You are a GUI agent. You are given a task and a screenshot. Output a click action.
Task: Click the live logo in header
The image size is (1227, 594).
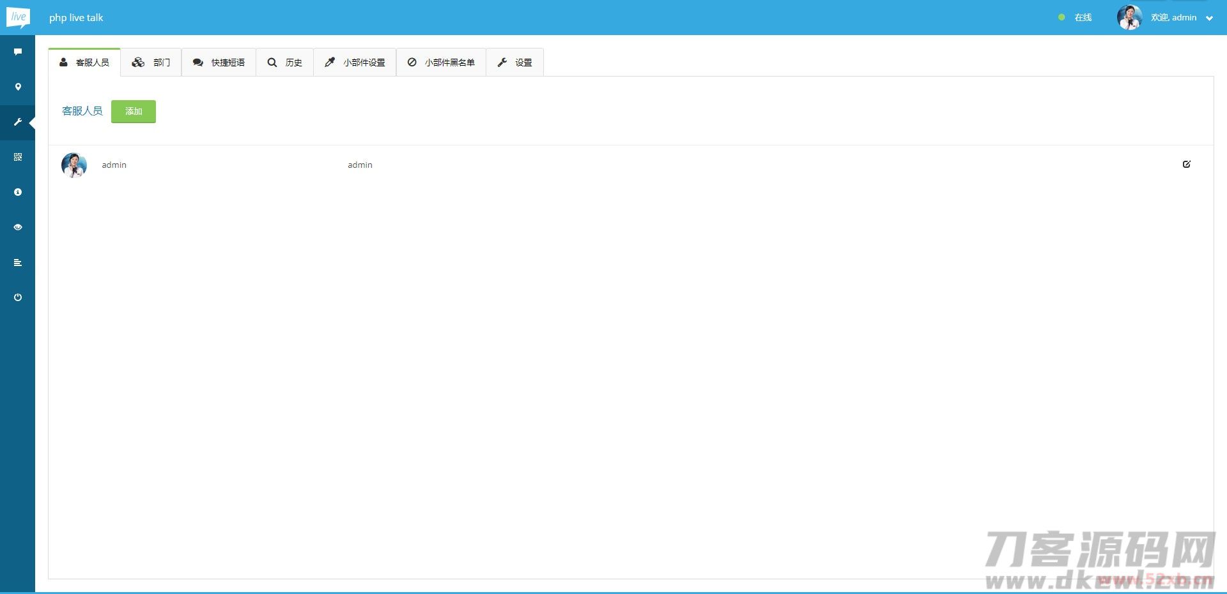(x=18, y=17)
